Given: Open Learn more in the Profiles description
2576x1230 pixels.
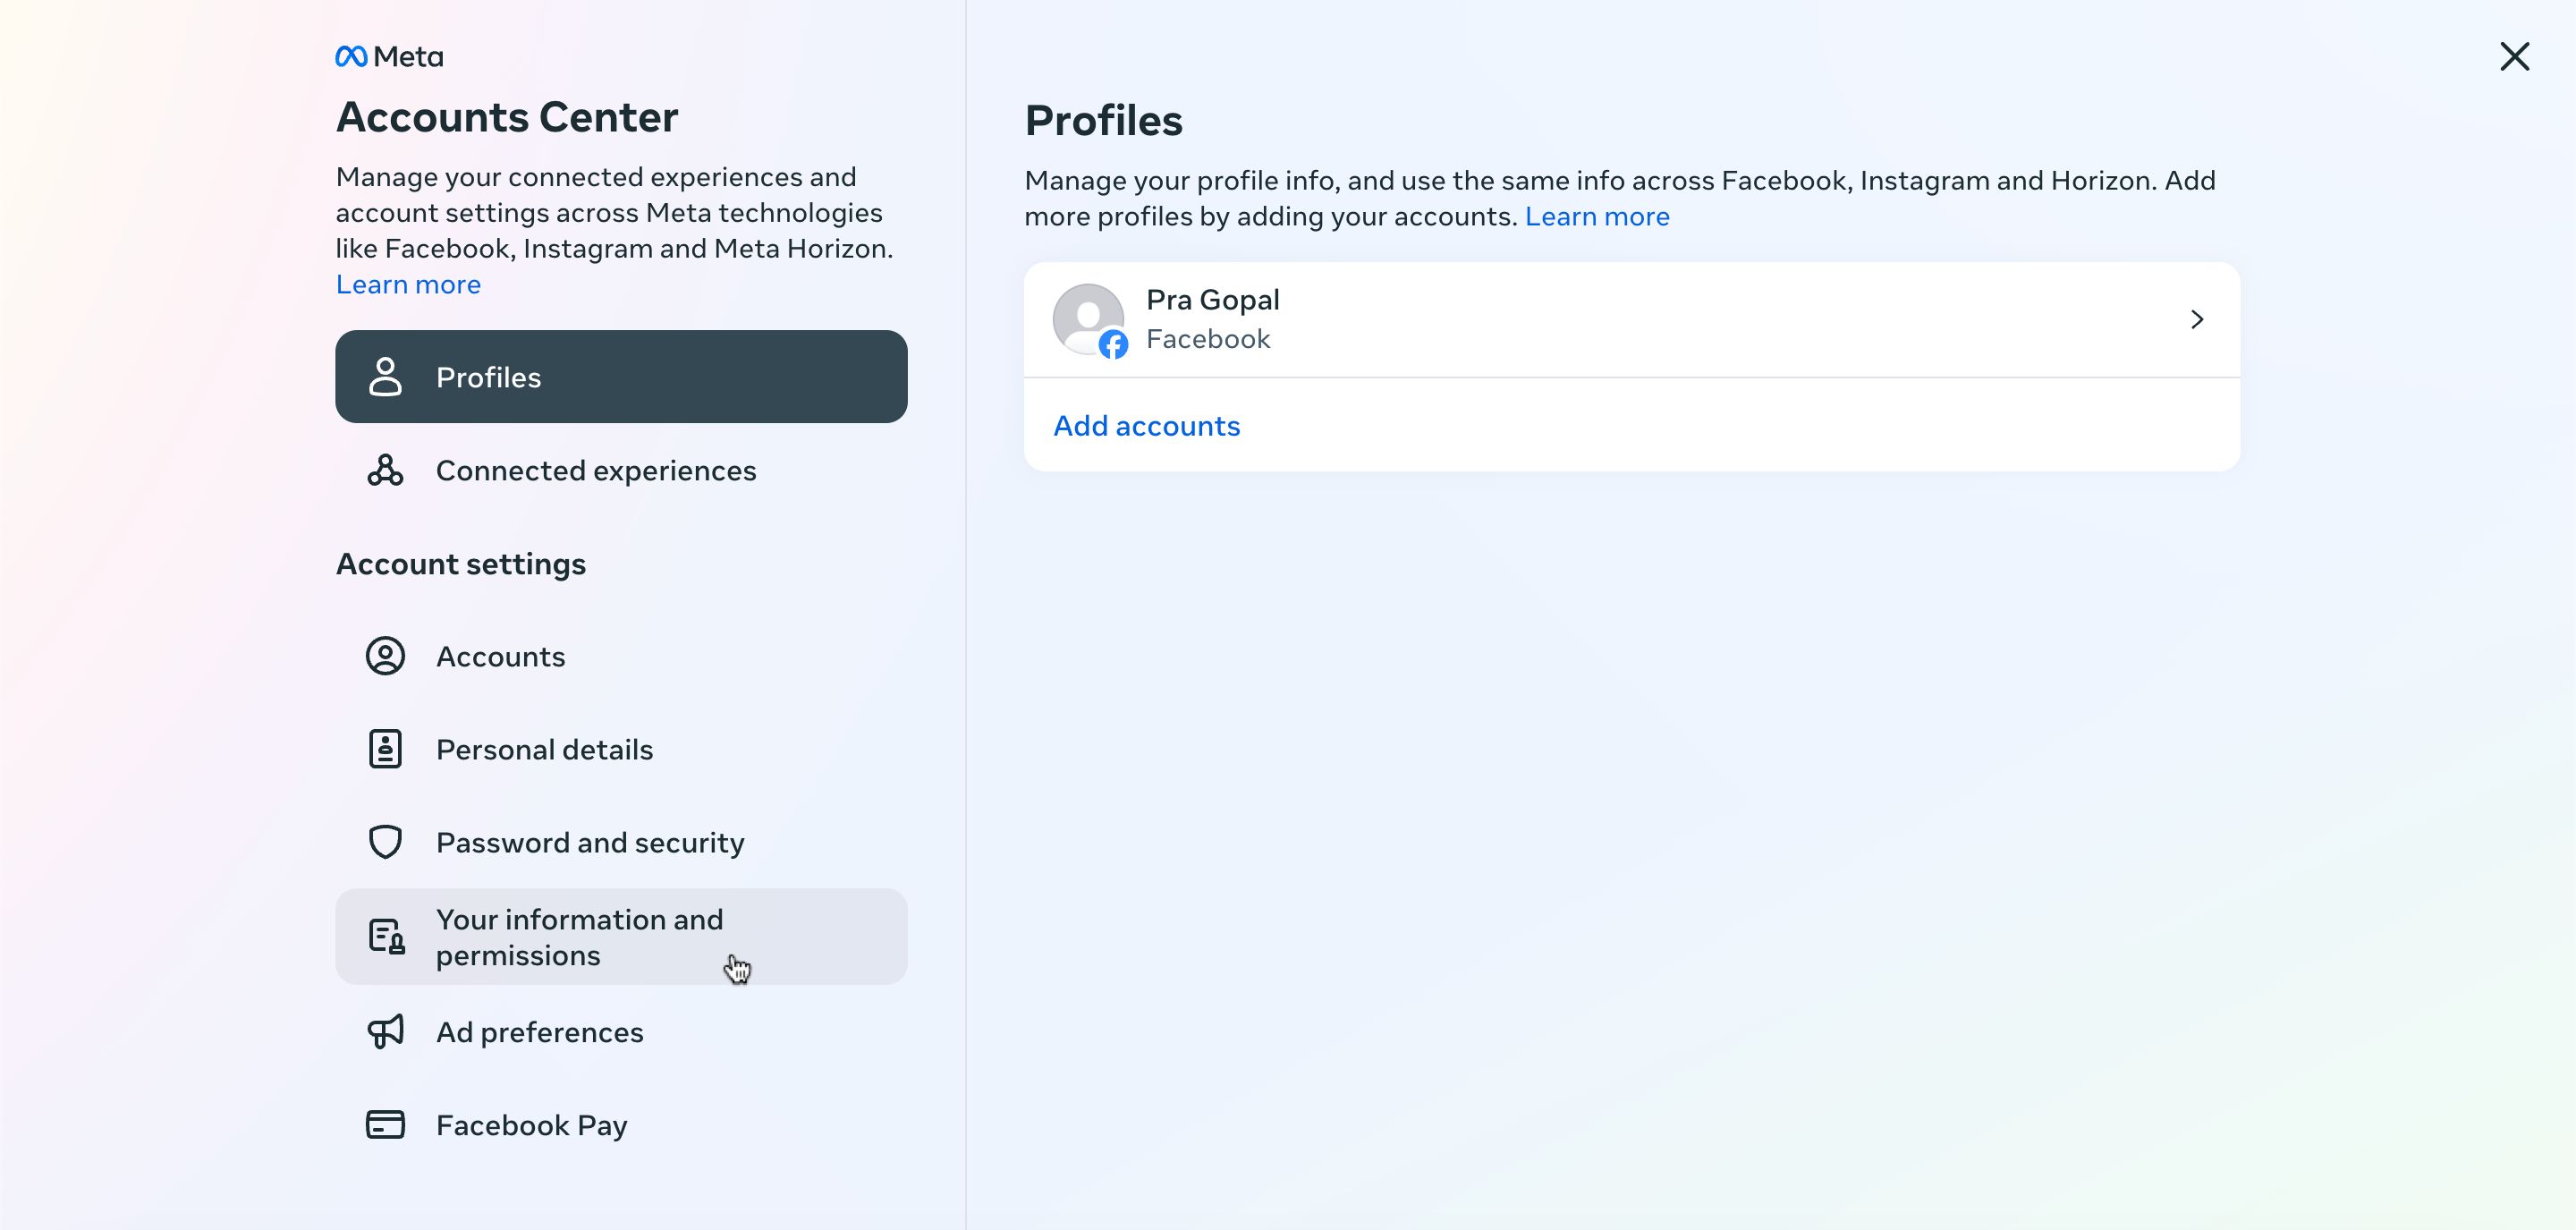Looking at the screenshot, I should [x=1596, y=216].
